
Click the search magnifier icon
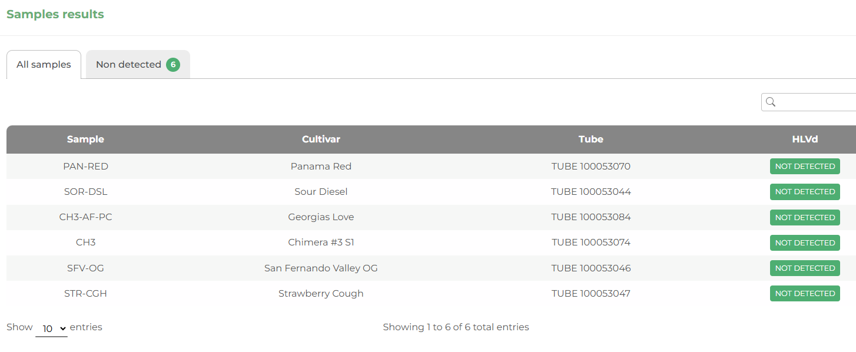[x=770, y=102]
